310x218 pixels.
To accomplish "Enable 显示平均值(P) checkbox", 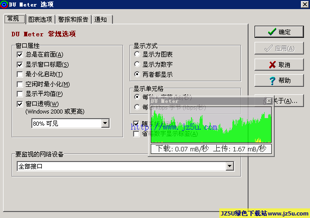I will [20, 94].
